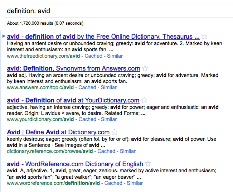Image resolution: width=233 pixels, height=192 pixels.
Task: Star the Dictionary.com avid result
Action: (x=115, y=132)
